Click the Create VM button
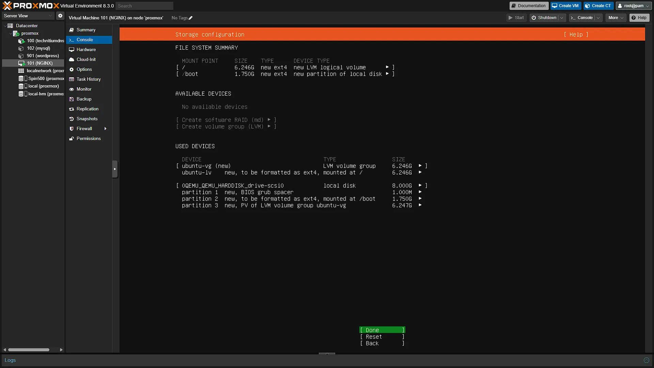The image size is (654, 368). click(565, 6)
